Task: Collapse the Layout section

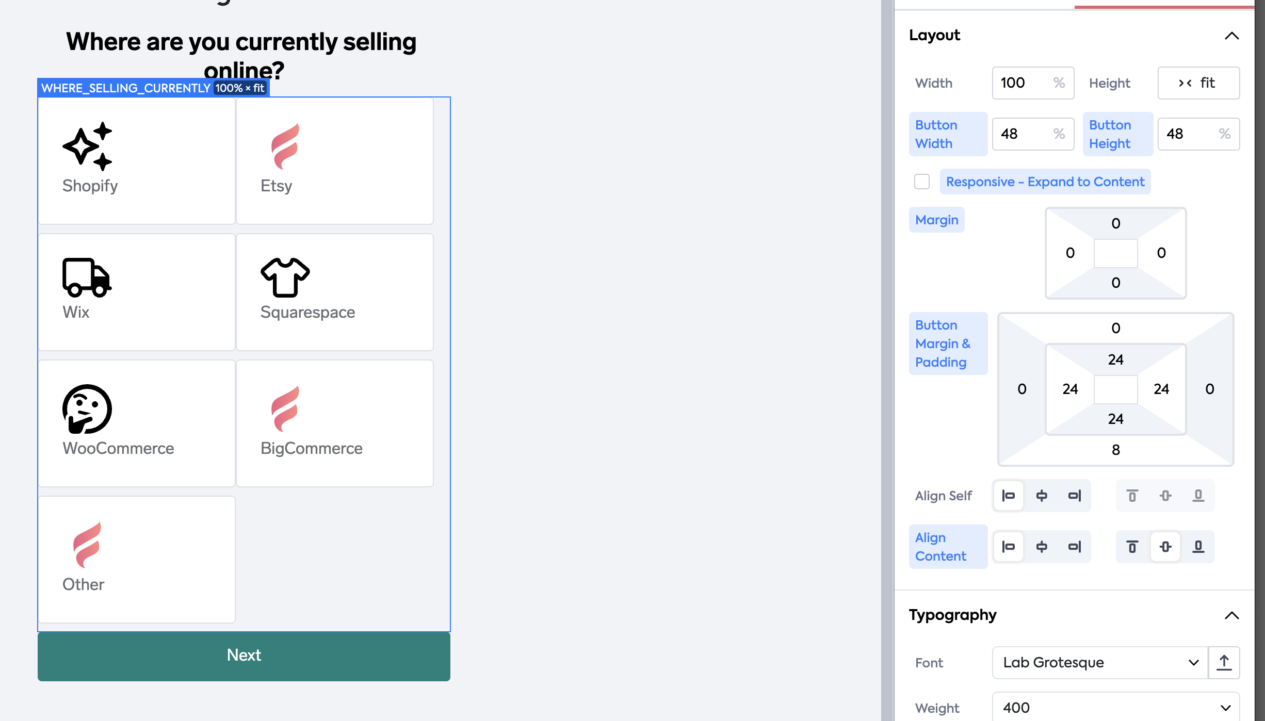Action: (1231, 36)
